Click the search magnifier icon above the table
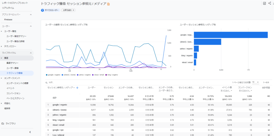 pyautogui.click(x=46, y=82)
